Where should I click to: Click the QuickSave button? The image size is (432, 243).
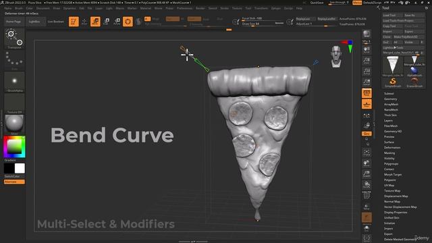[317, 3]
